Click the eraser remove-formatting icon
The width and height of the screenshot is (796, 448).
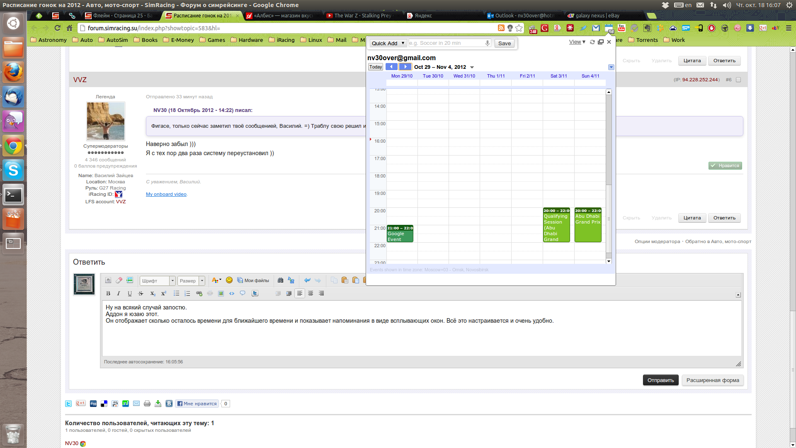click(x=119, y=280)
